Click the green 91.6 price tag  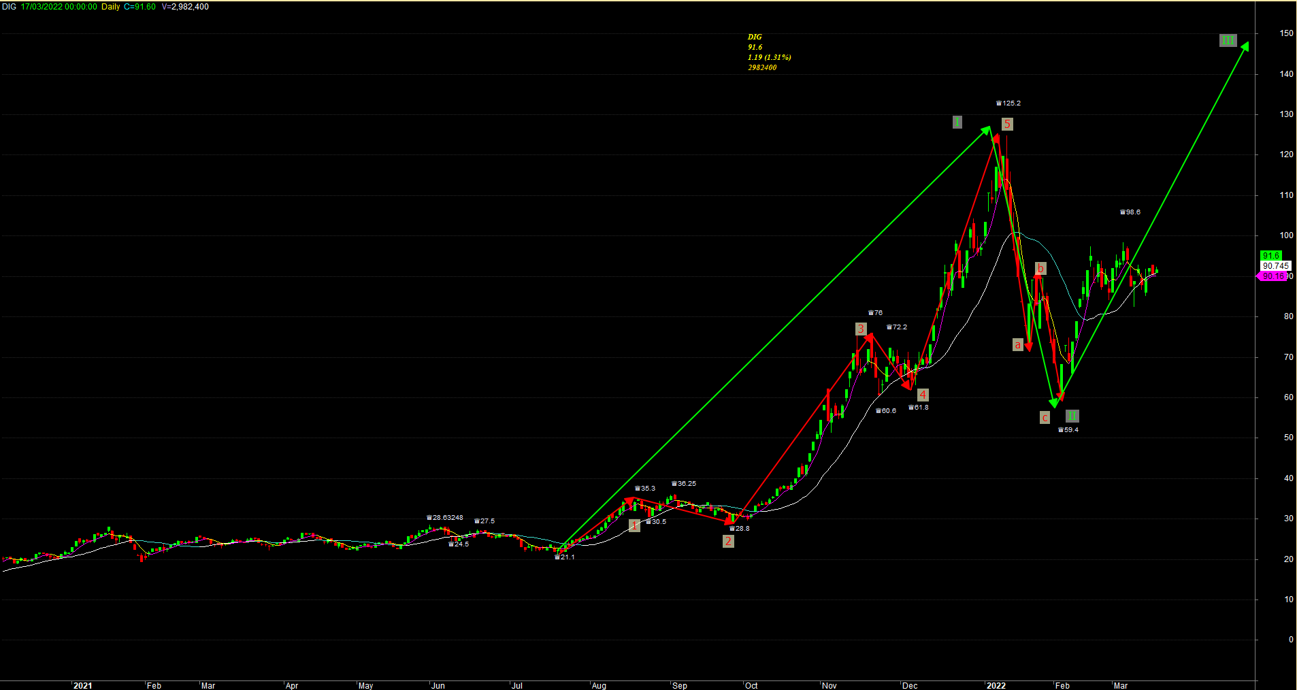click(1271, 256)
